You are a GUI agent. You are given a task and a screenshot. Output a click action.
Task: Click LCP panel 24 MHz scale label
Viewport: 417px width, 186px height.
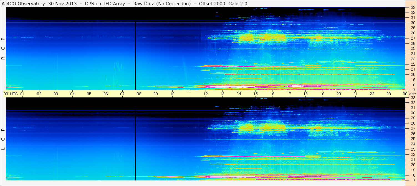413,144
